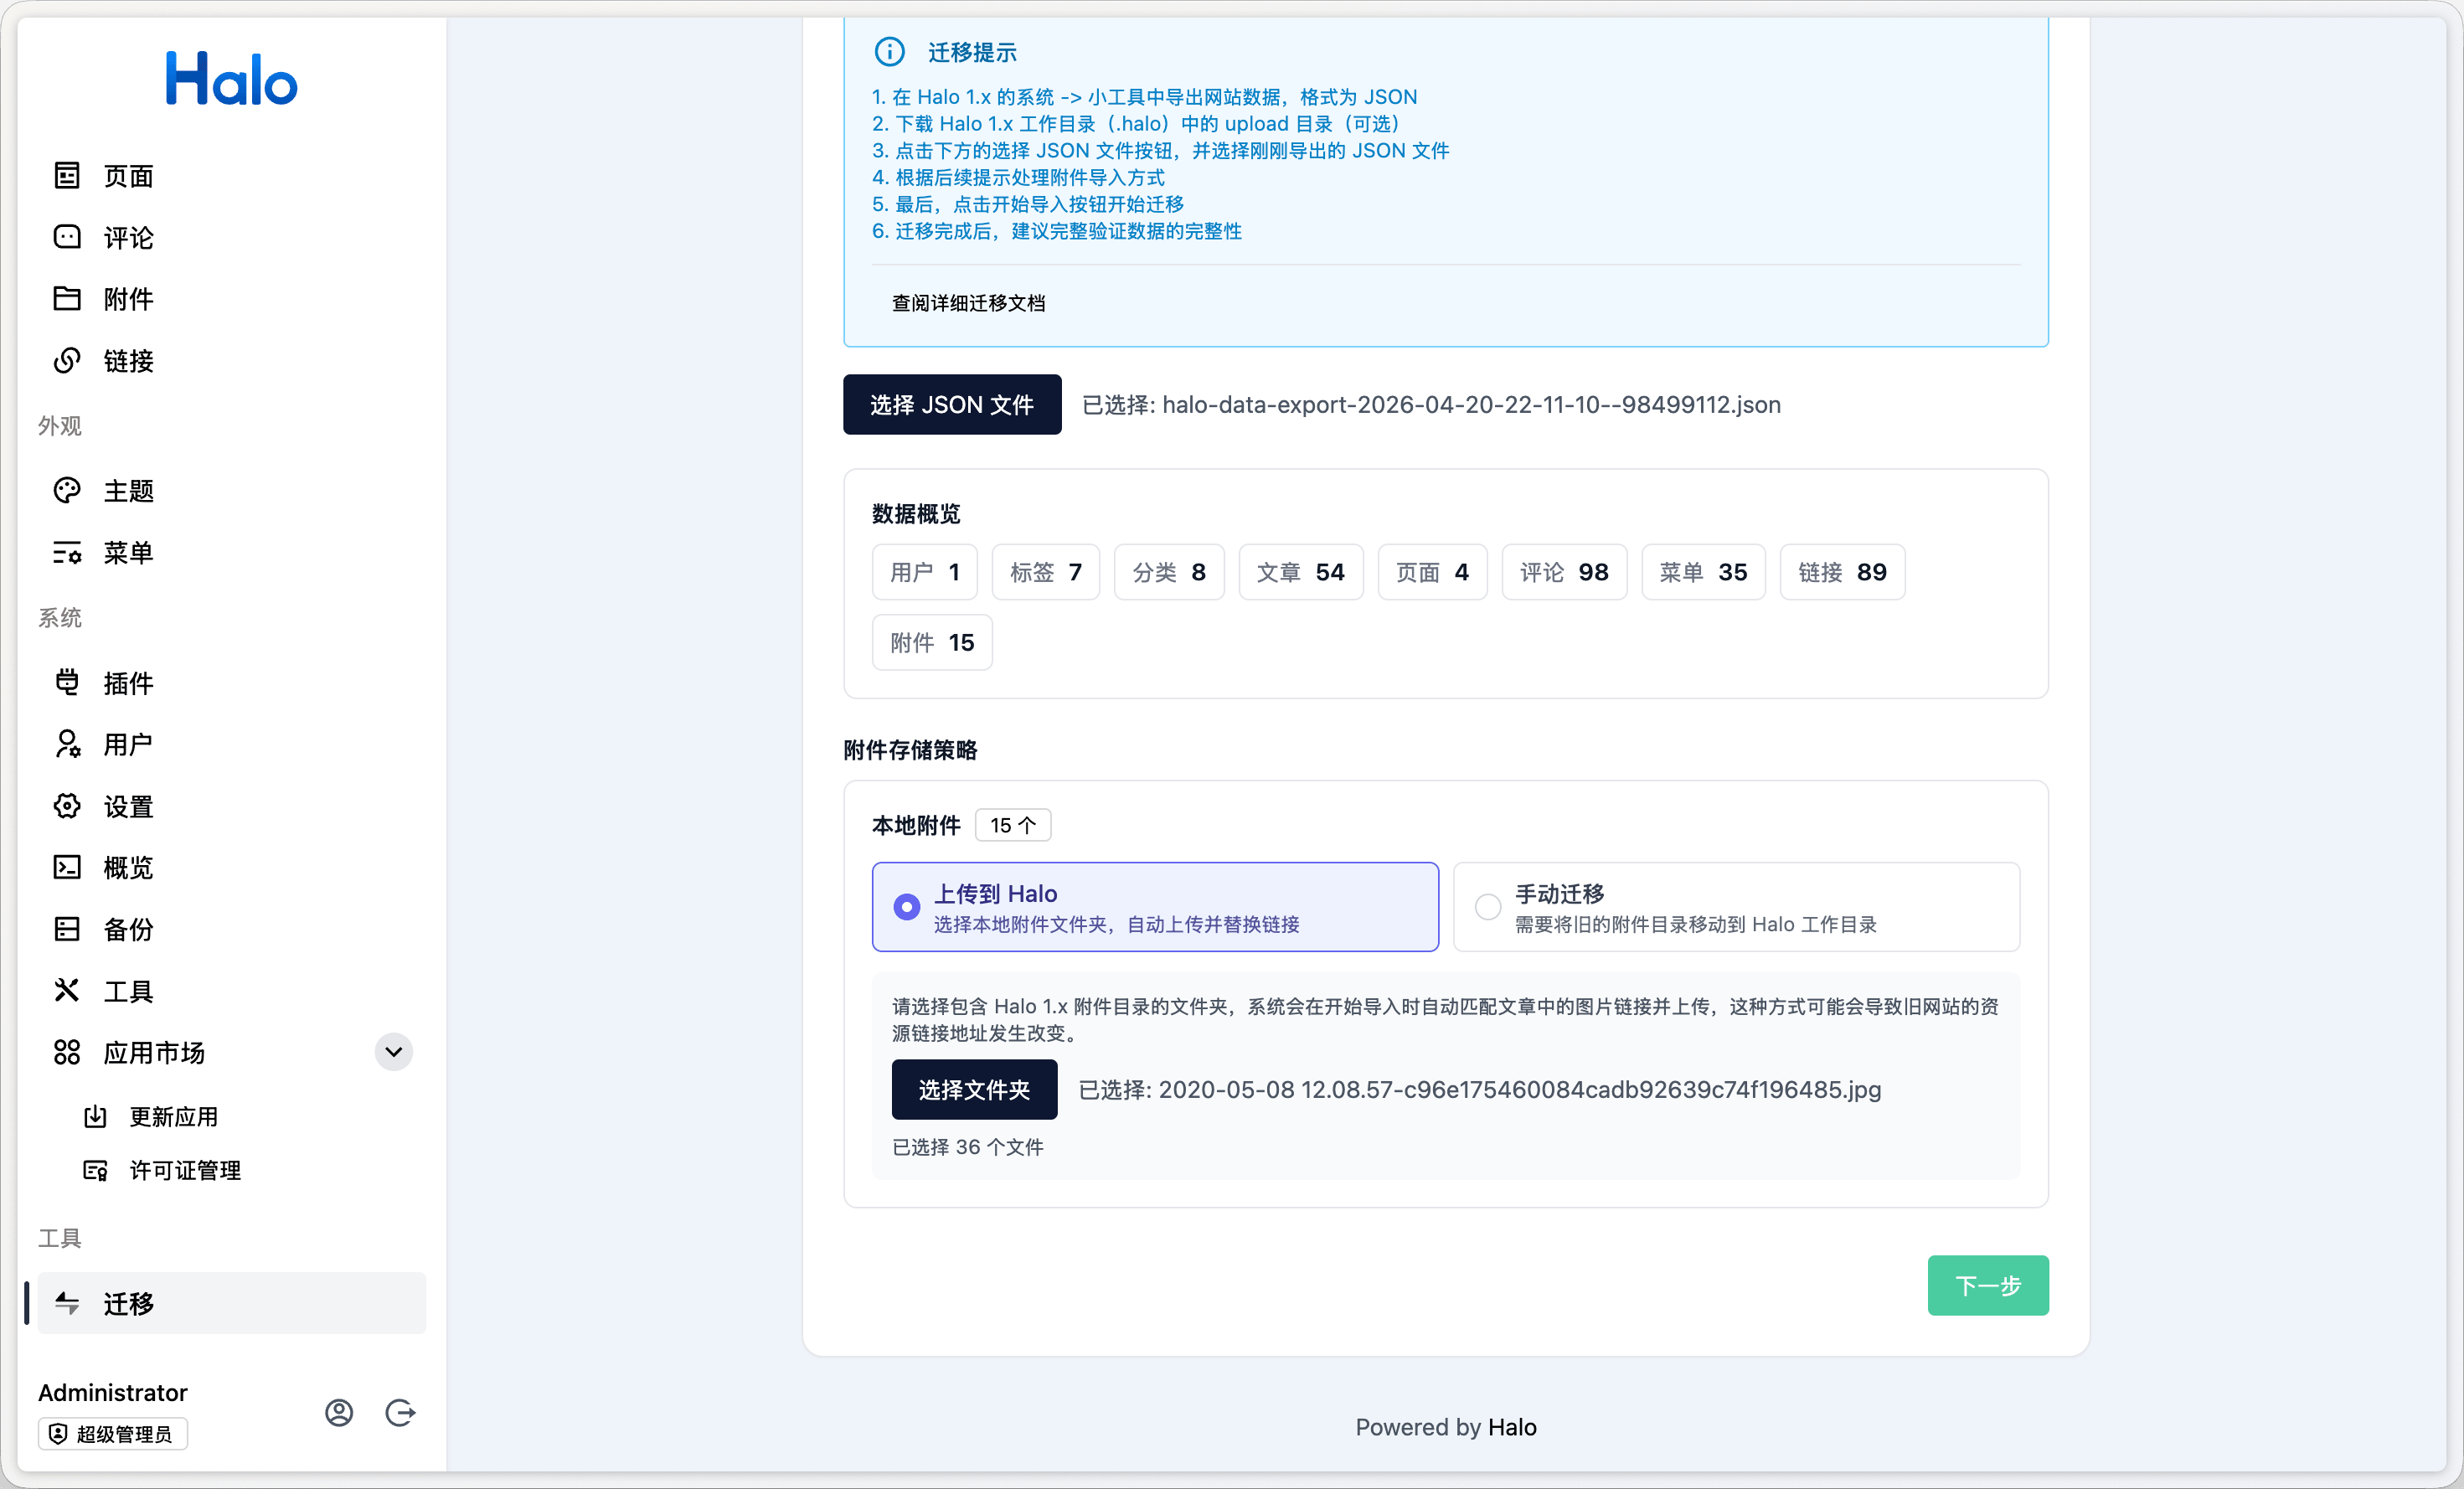Click the backup storage icon
The width and height of the screenshot is (2464, 1489).
point(67,929)
